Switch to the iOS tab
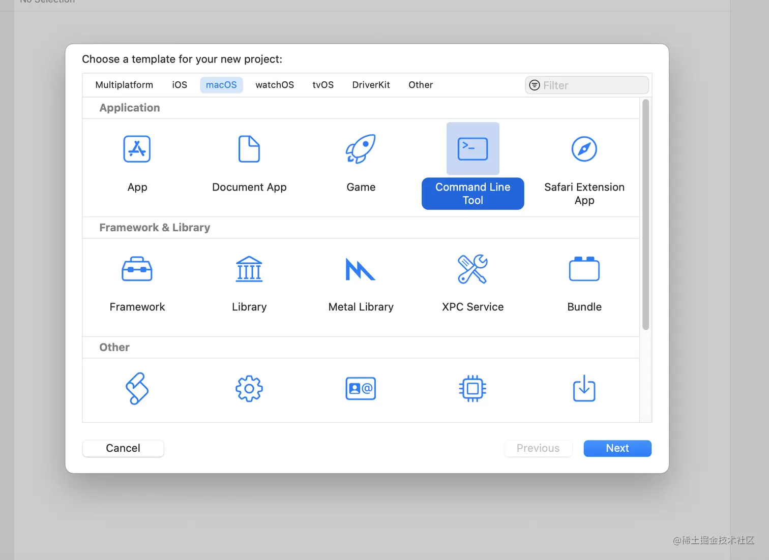The width and height of the screenshot is (769, 560). coord(180,85)
